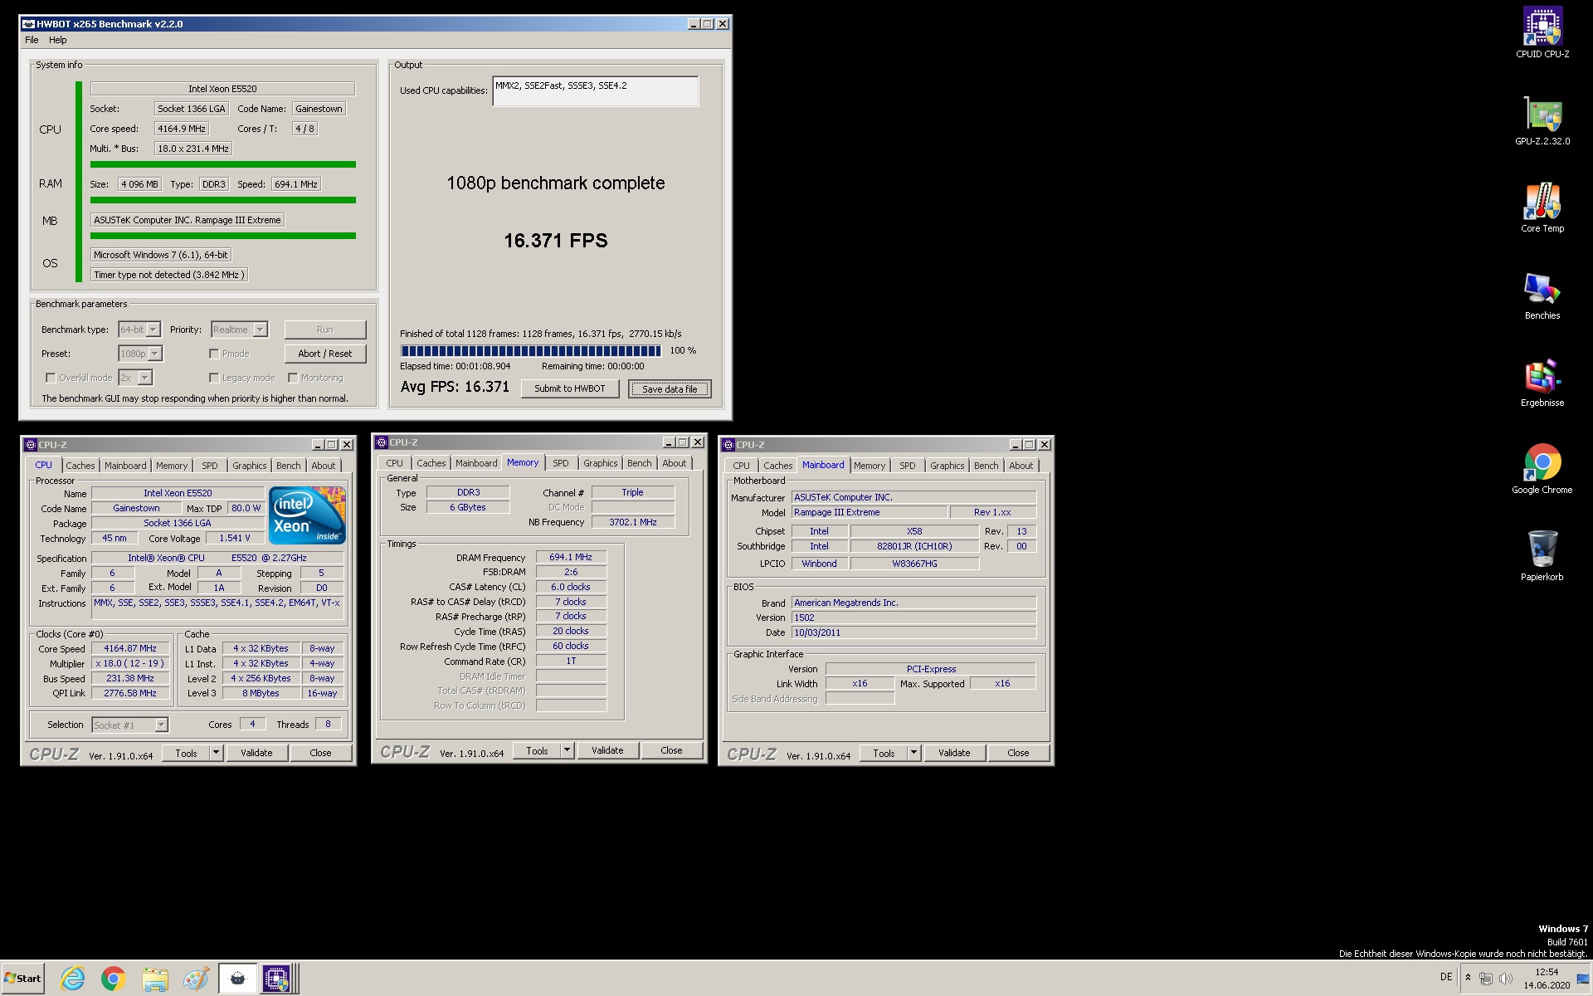The width and height of the screenshot is (1593, 996).
Task: Open Internet Explorer from the taskbar
Action: tap(73, 979)
